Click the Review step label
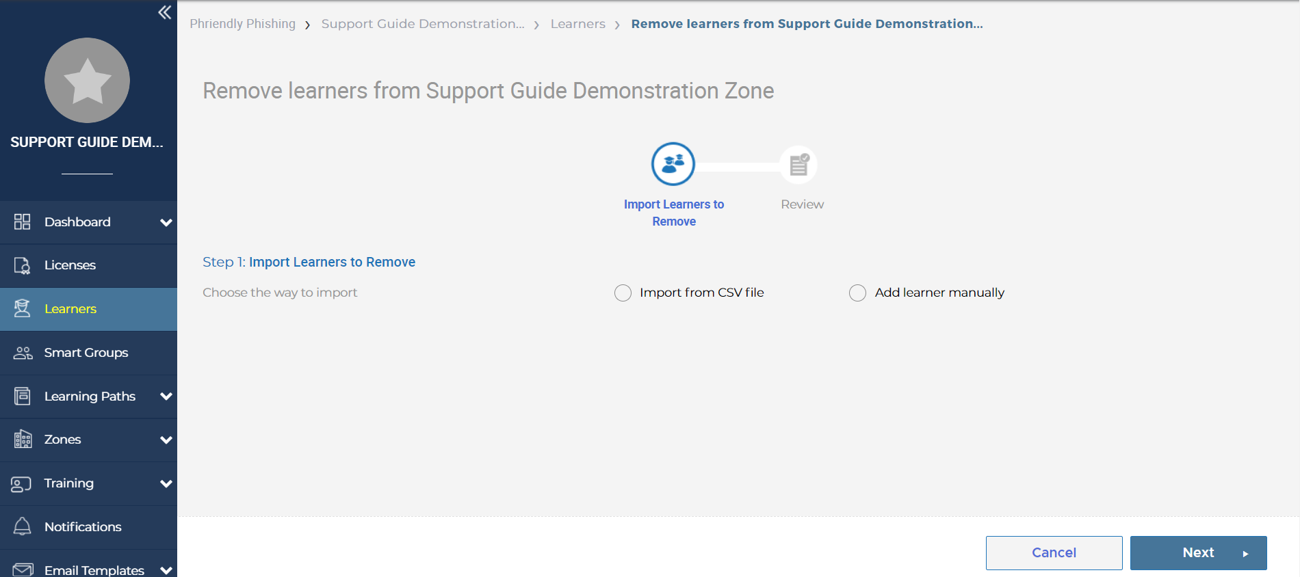Image resolution: width=1300 pixels, height=577 pixels. pos(803,204)
